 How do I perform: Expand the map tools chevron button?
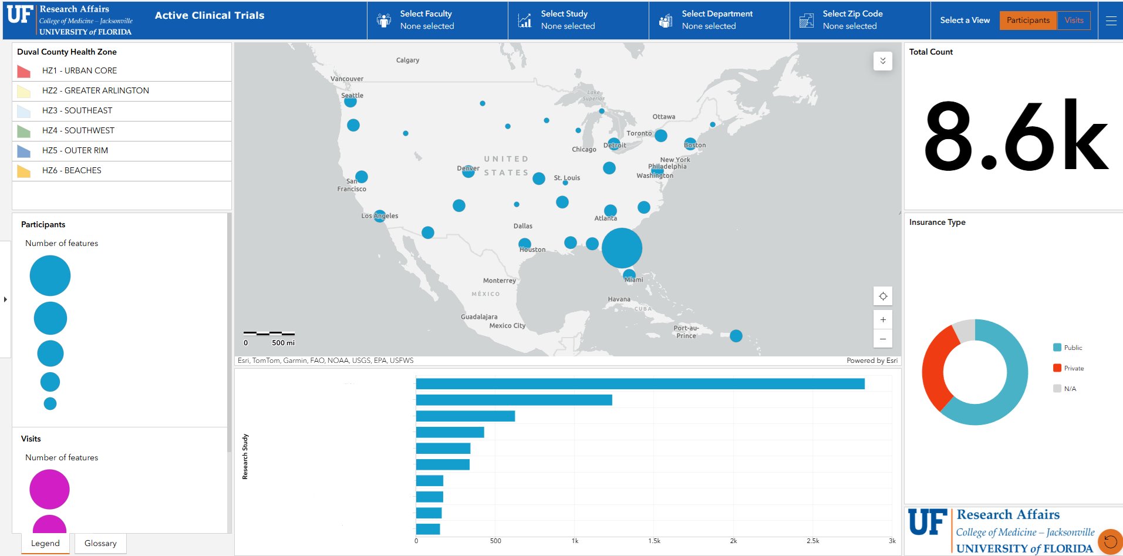[x=883, y=61]
